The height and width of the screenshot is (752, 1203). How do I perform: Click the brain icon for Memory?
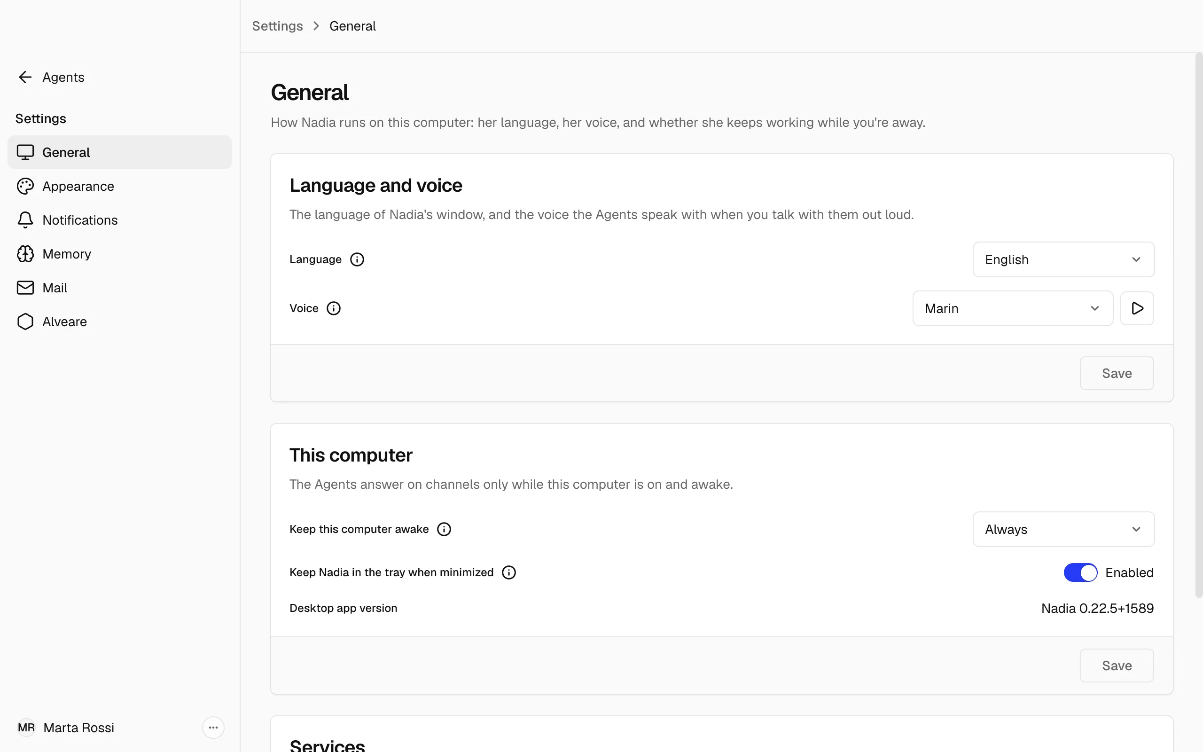pos(25,254)
